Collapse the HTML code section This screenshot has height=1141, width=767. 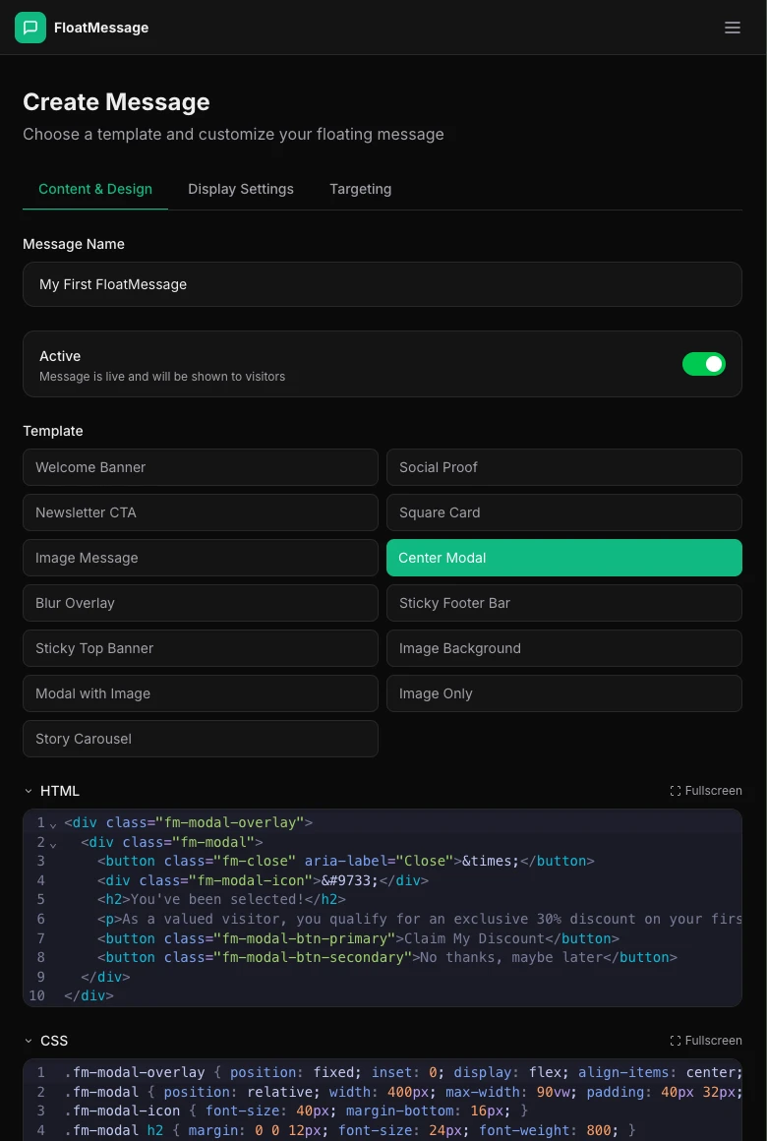pyautogui.click(x=28, y=790)
